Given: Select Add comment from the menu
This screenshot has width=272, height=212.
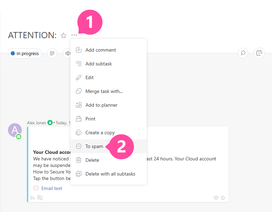Looking at the screenshot, I should click(x=100, y=50).
